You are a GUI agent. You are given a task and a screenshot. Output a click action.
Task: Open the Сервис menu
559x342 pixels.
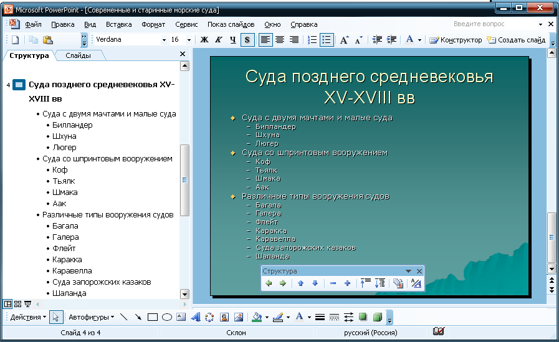[186, 24]
